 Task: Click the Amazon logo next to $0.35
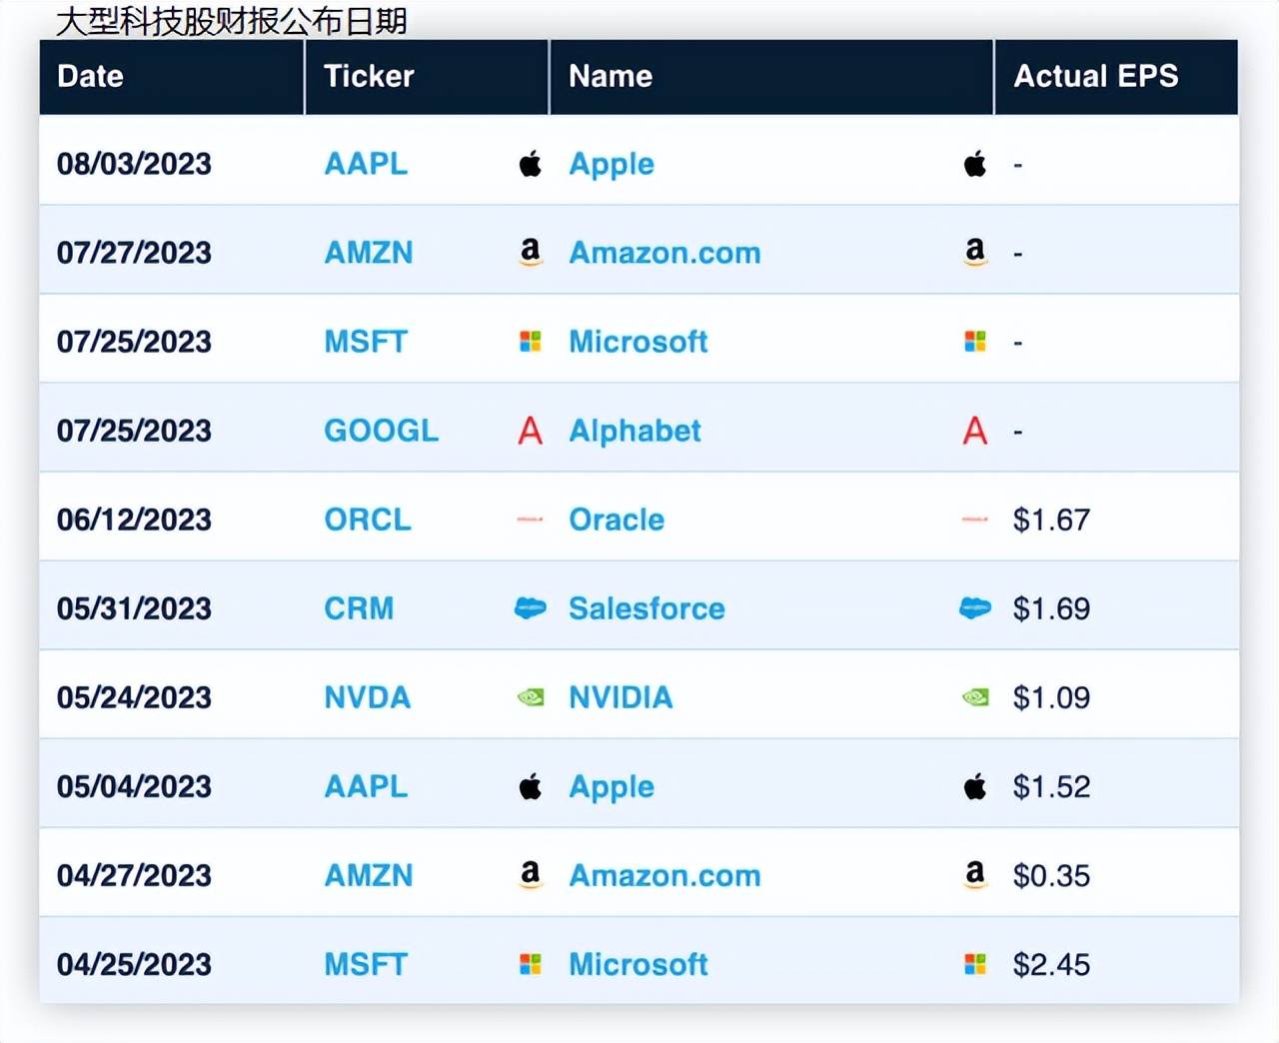[x=975, y=875]
